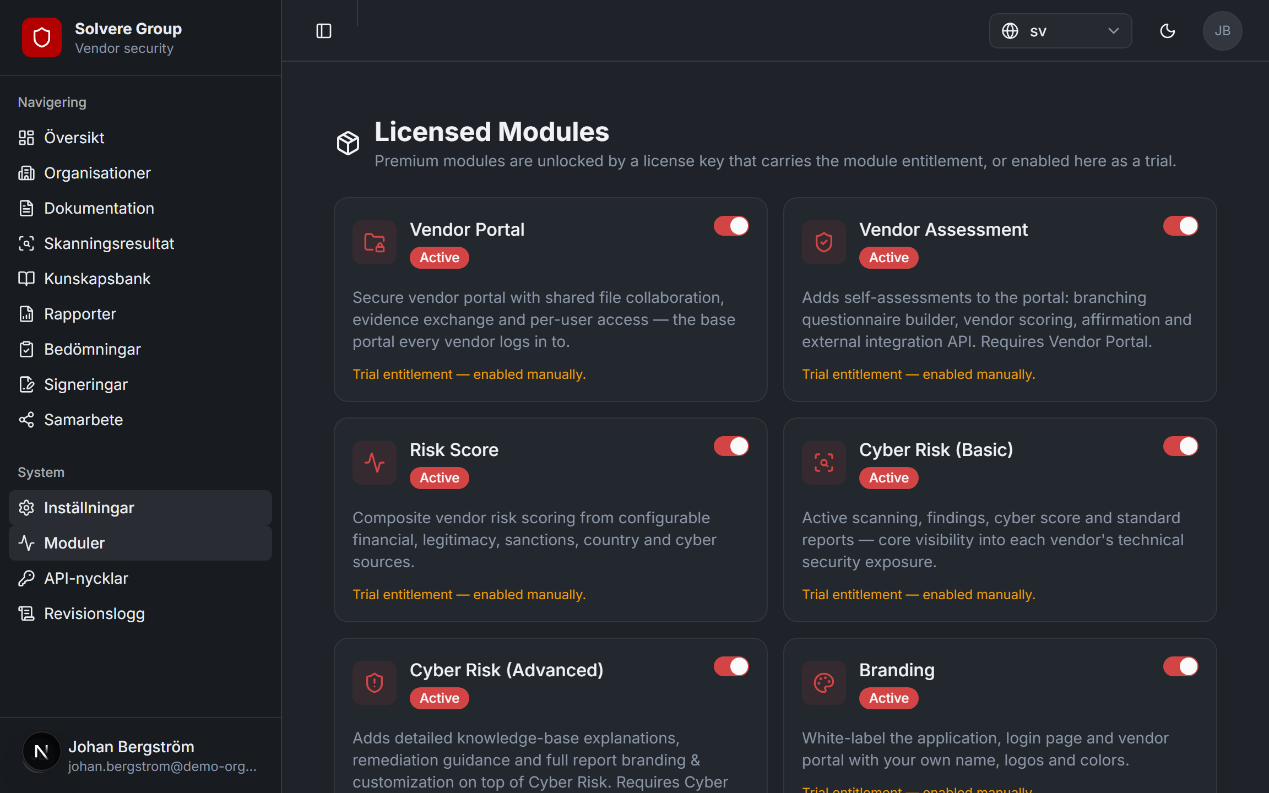Open Johan Bergström account profile

click(x=140, y=756)
